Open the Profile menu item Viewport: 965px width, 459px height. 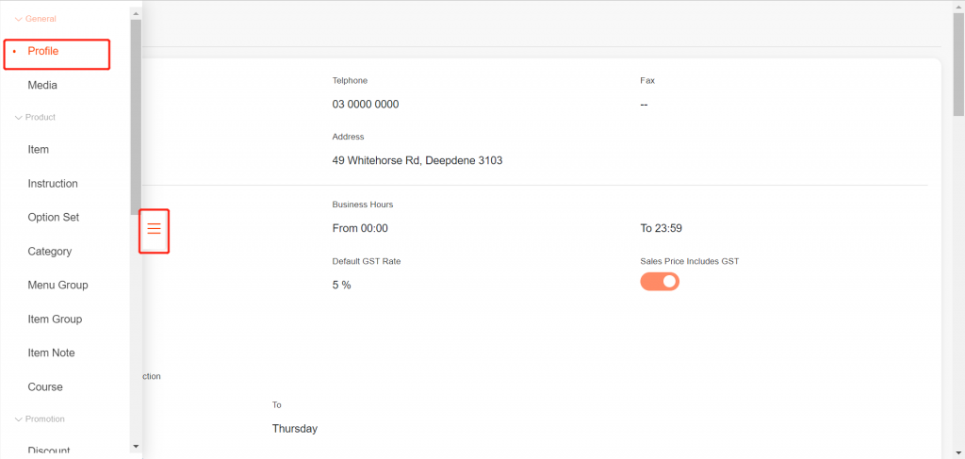[x=43, y=51]
